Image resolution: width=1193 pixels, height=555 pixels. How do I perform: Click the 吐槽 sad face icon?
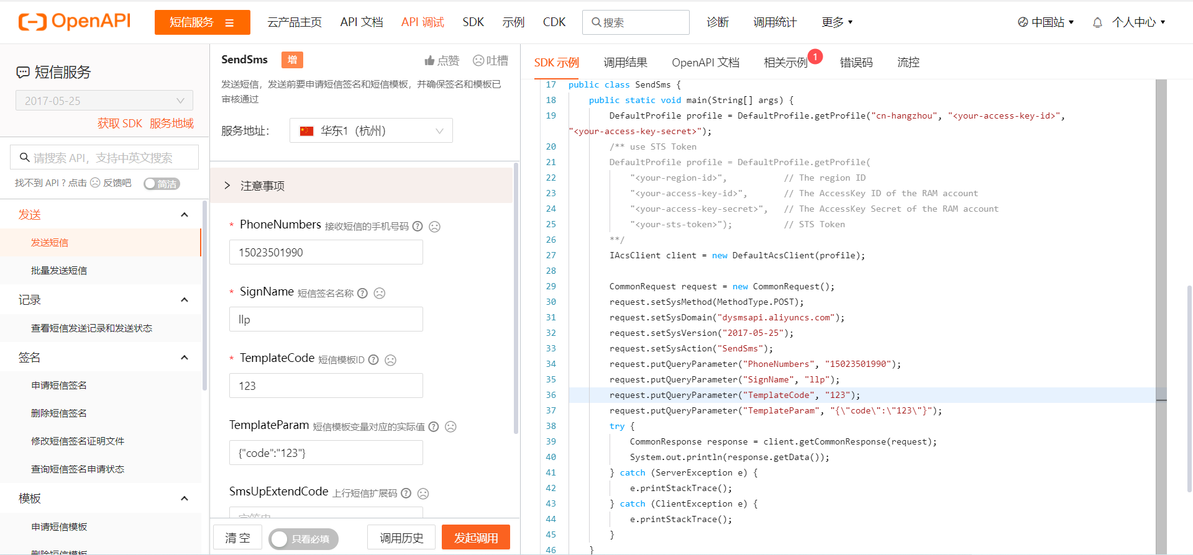point(478,60)
